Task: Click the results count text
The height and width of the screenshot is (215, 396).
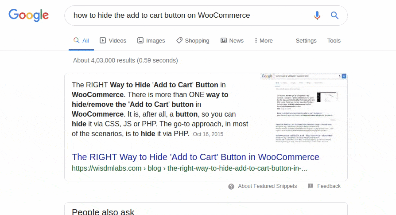Action: pyautogui.click(x=125, y=60)
